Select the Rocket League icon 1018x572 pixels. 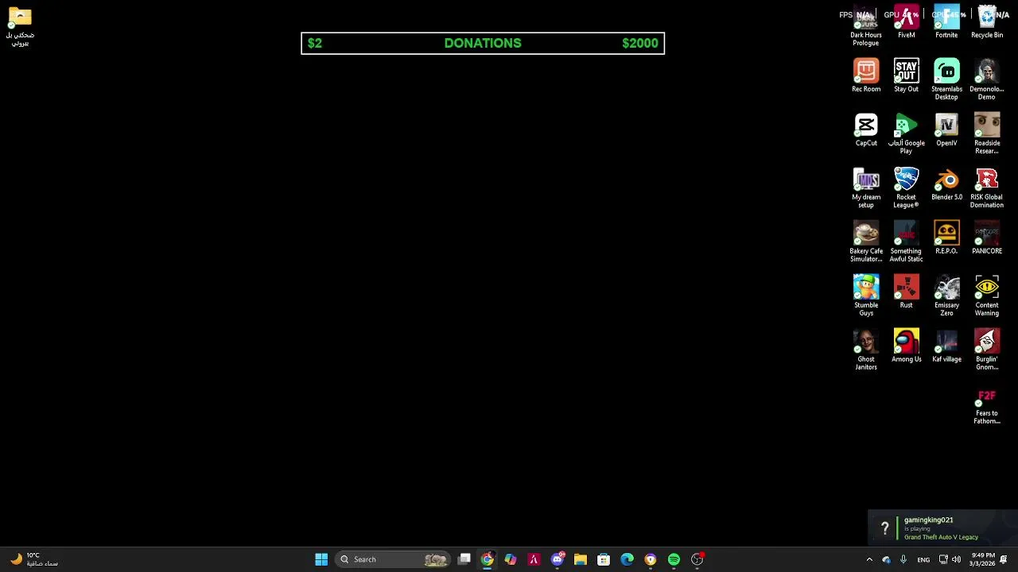click(906, 187)
